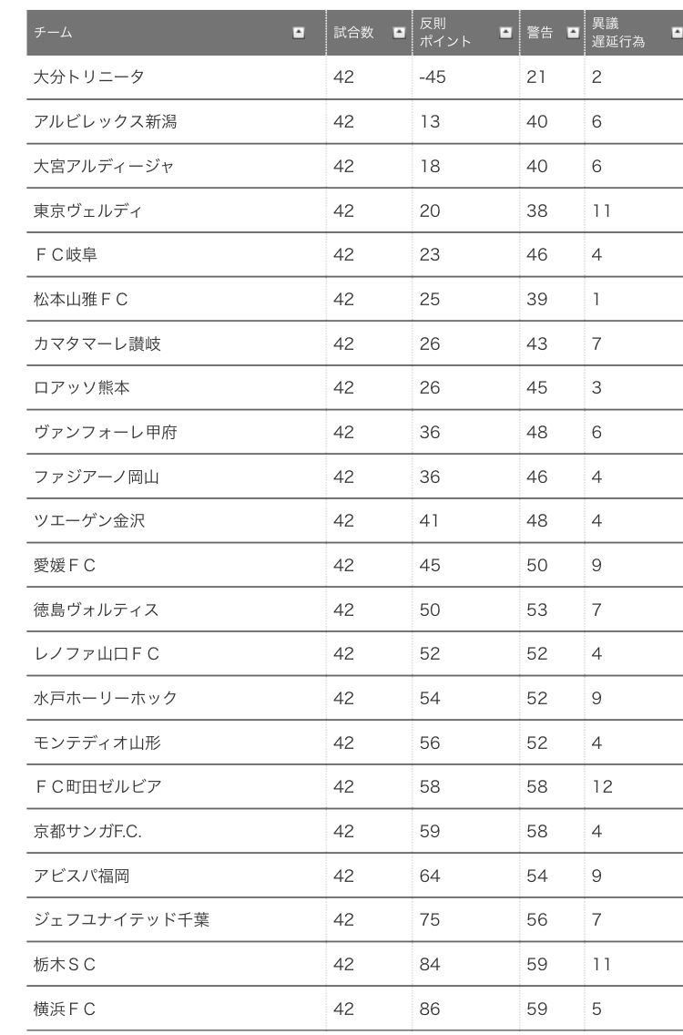
Task: Click ＦＣ町田ゼルビア team name
Action: pos(97,786)
